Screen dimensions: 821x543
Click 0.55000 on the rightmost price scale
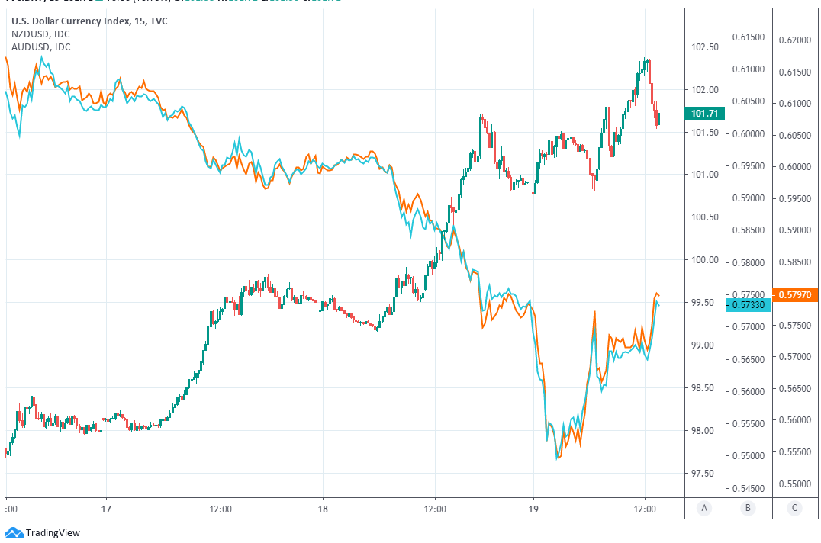tap(796, 484)
